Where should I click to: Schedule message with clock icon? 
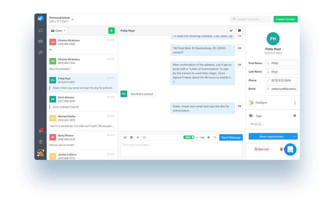pyautogui.click(x=215, y=138)
